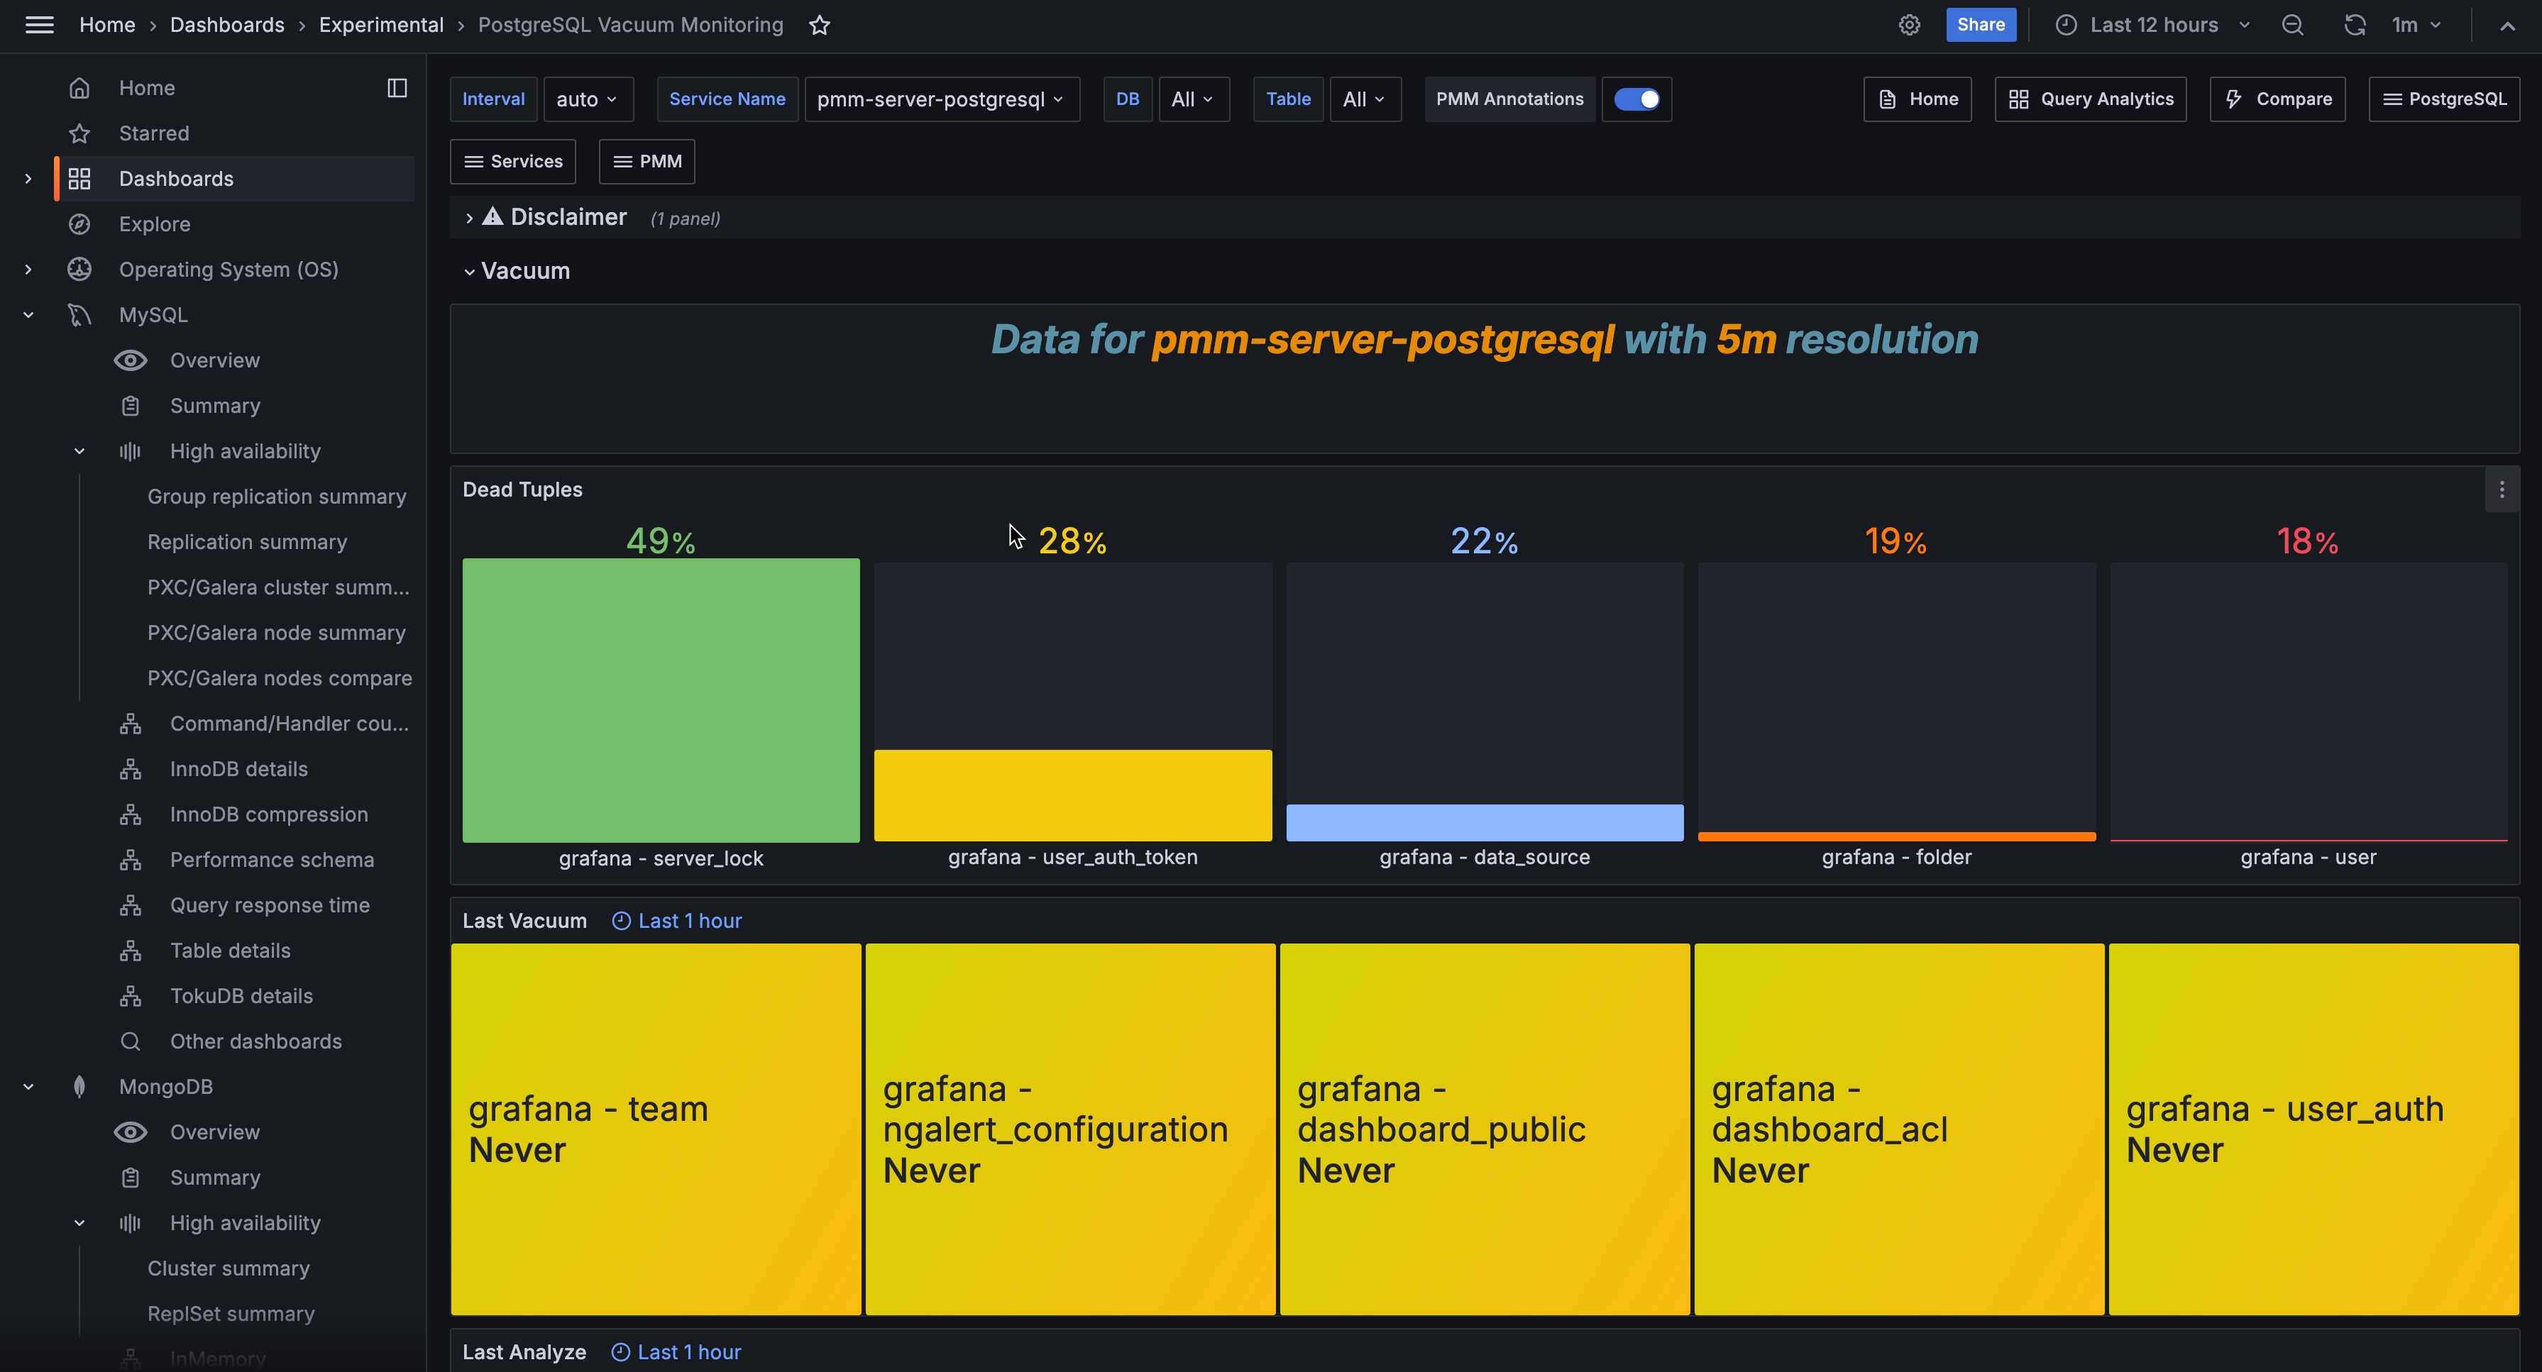Click the green server_lock dead tuples bar
Viewport: 2542px width, 1372px height.
click(660, 700)
